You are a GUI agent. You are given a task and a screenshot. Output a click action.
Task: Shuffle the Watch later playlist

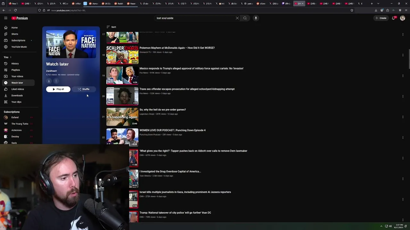[84, 89]
